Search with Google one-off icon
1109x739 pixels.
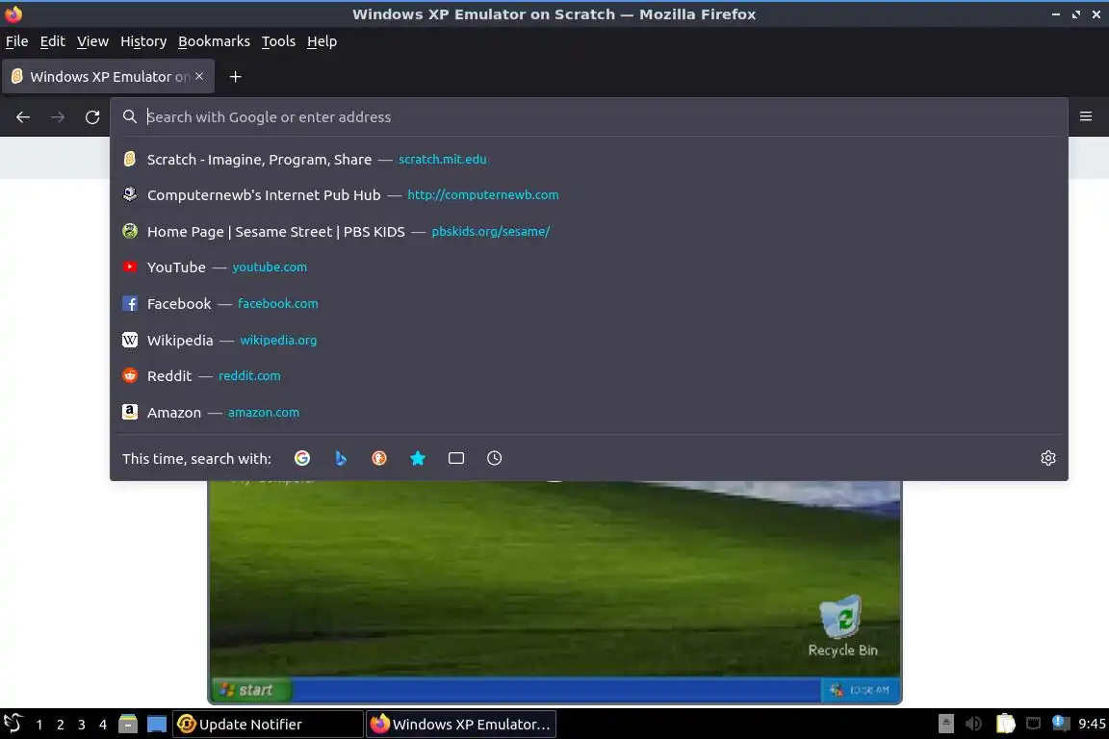coord(302,458)
